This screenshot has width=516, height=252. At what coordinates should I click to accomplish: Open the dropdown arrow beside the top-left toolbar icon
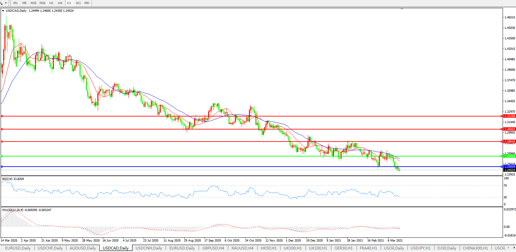6,3
